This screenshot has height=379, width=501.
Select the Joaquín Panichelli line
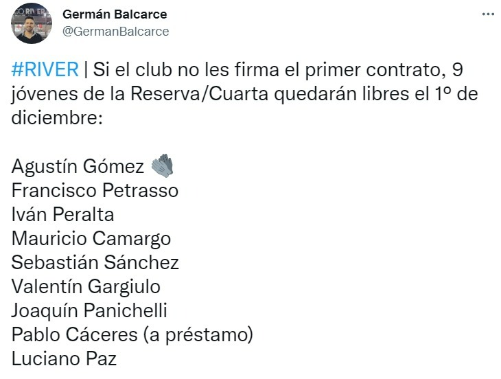click(89, 311)
